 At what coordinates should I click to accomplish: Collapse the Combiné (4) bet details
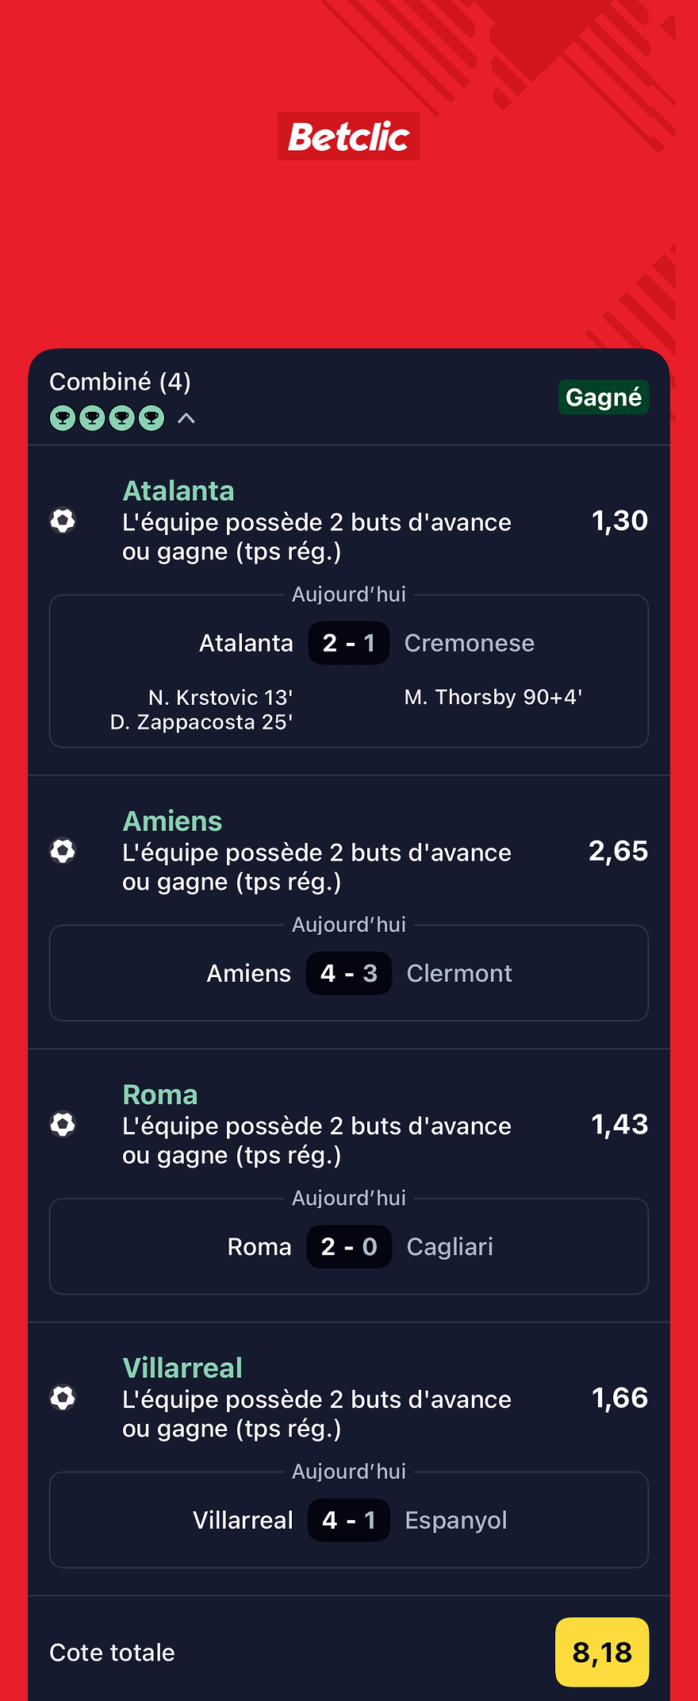186,418
